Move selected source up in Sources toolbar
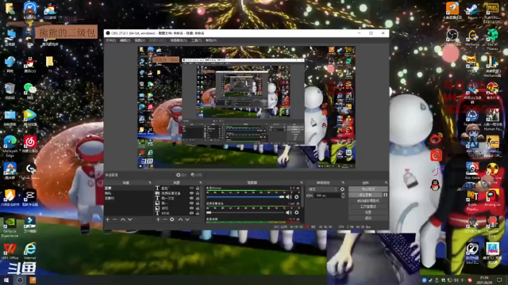Viewport: 508px width, 285px height. point(180,219)
